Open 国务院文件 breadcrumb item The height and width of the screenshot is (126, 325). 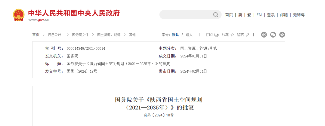[80, 35]
